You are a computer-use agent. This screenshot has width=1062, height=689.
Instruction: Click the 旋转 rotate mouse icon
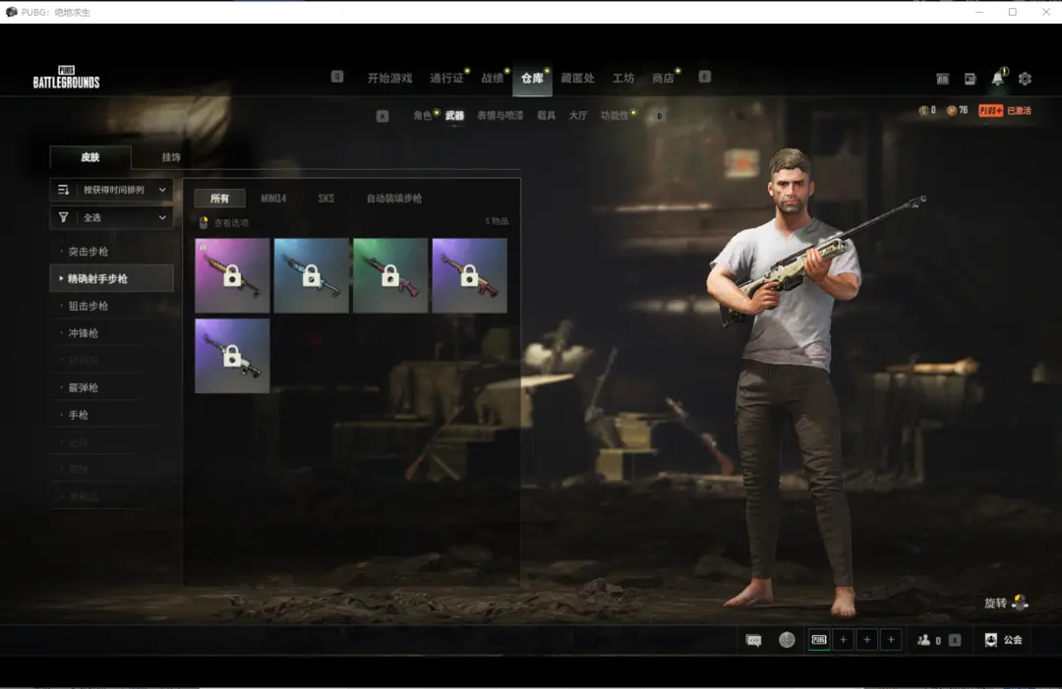point(1020,602)
